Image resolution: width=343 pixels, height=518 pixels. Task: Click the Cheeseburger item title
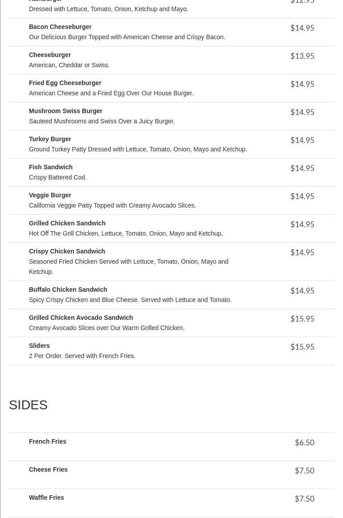tap(50, 55)
